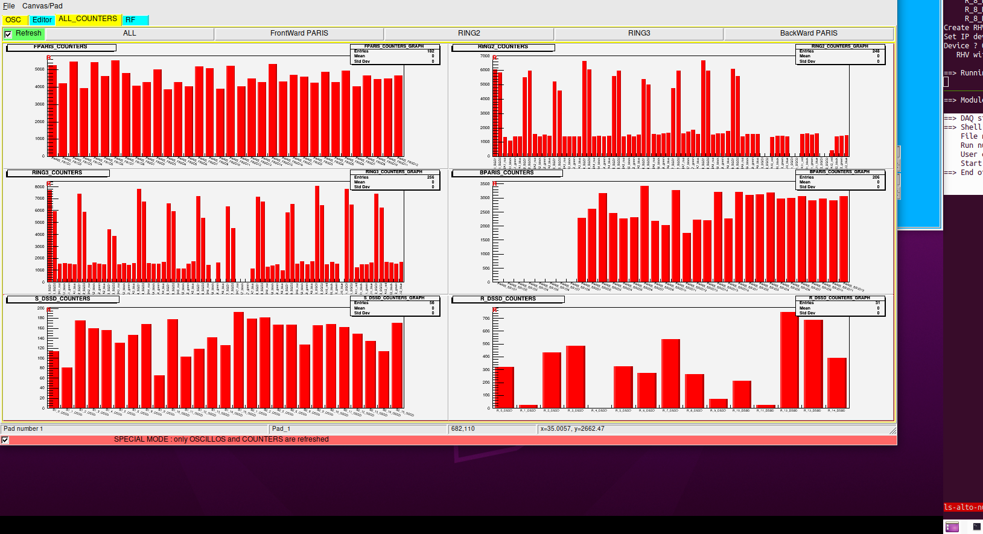Screen dimensions: 983x534
Task: Select the ALL_COUNTERS tab
Action: pyautogui.click(x=87, y=19)
